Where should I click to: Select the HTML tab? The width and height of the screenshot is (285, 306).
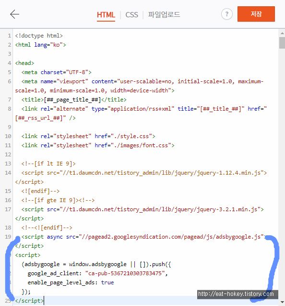[x=106, y=15]
